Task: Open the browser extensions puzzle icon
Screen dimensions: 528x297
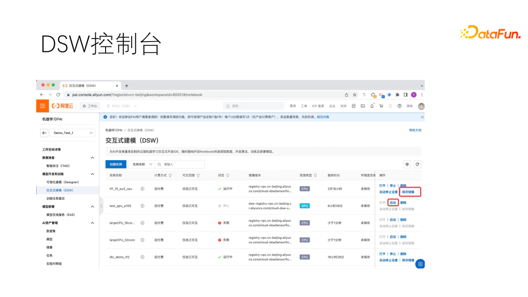Action: click(397, 95)
